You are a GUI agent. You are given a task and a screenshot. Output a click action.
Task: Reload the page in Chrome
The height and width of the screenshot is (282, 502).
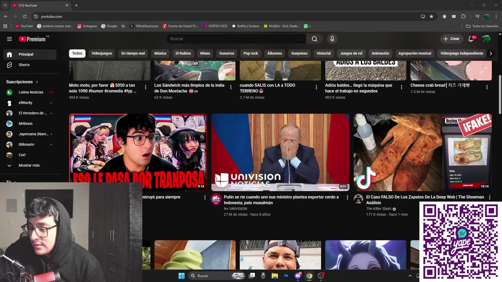tap(24, 16)
